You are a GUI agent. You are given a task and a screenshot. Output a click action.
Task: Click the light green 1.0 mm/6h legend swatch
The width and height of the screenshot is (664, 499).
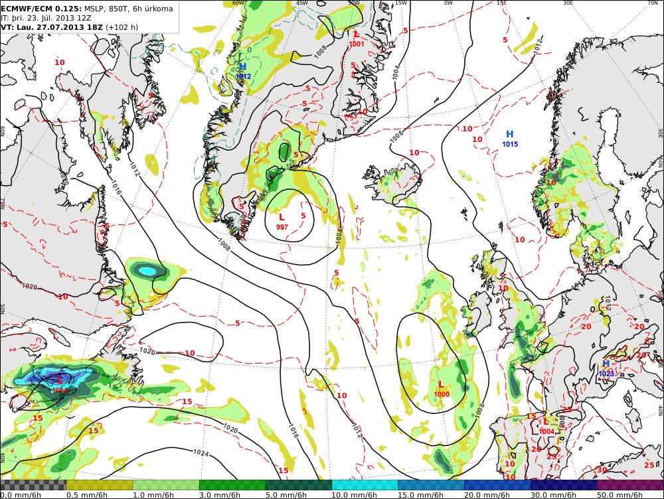(167, 485)
